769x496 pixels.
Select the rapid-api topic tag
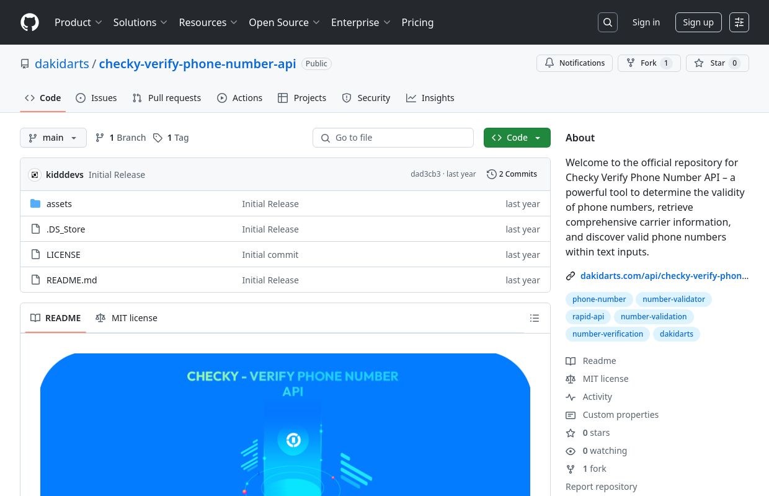tap(588, 317)
